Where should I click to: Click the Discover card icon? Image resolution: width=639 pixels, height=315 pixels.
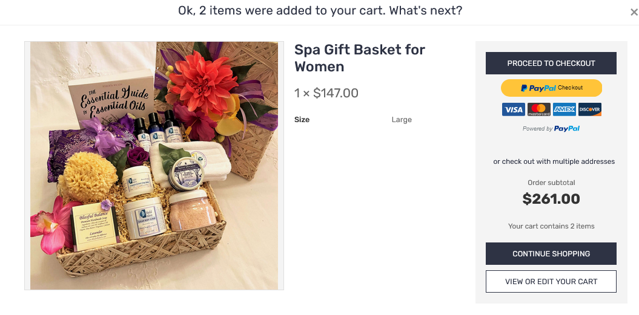click(589, 109)
